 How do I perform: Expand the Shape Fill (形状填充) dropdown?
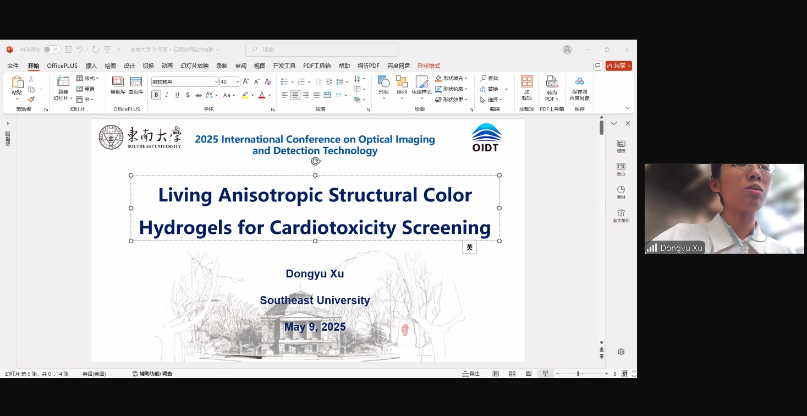pos(466,79)
